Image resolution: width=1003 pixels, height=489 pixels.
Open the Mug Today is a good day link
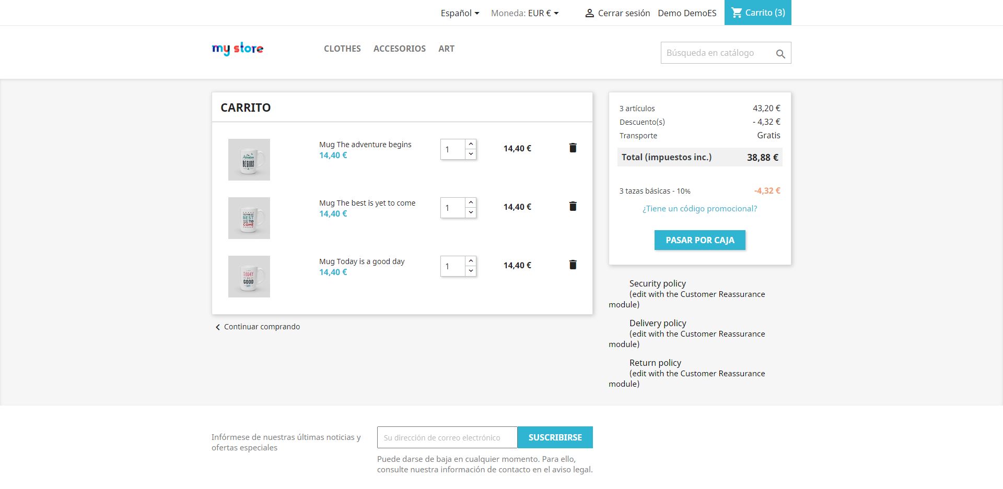(x=362, y=261)
